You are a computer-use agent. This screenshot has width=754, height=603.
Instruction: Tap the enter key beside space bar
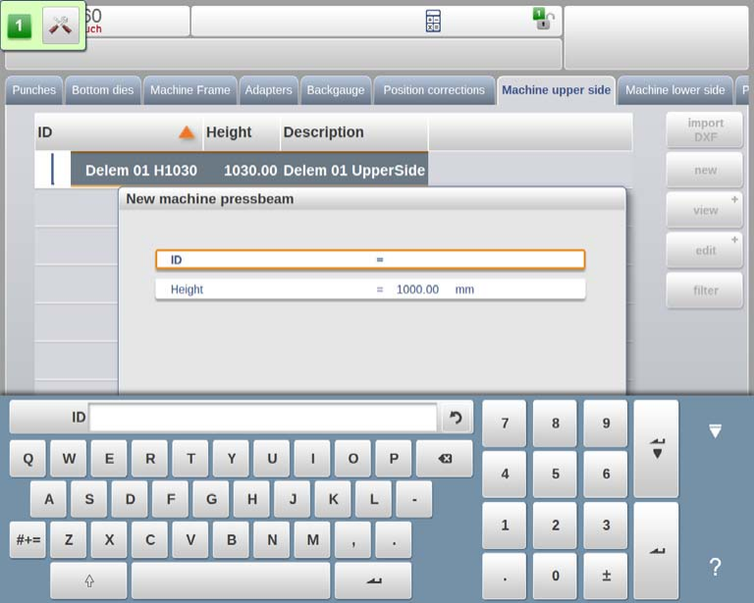pyautogui.click(x=373, y=580)
